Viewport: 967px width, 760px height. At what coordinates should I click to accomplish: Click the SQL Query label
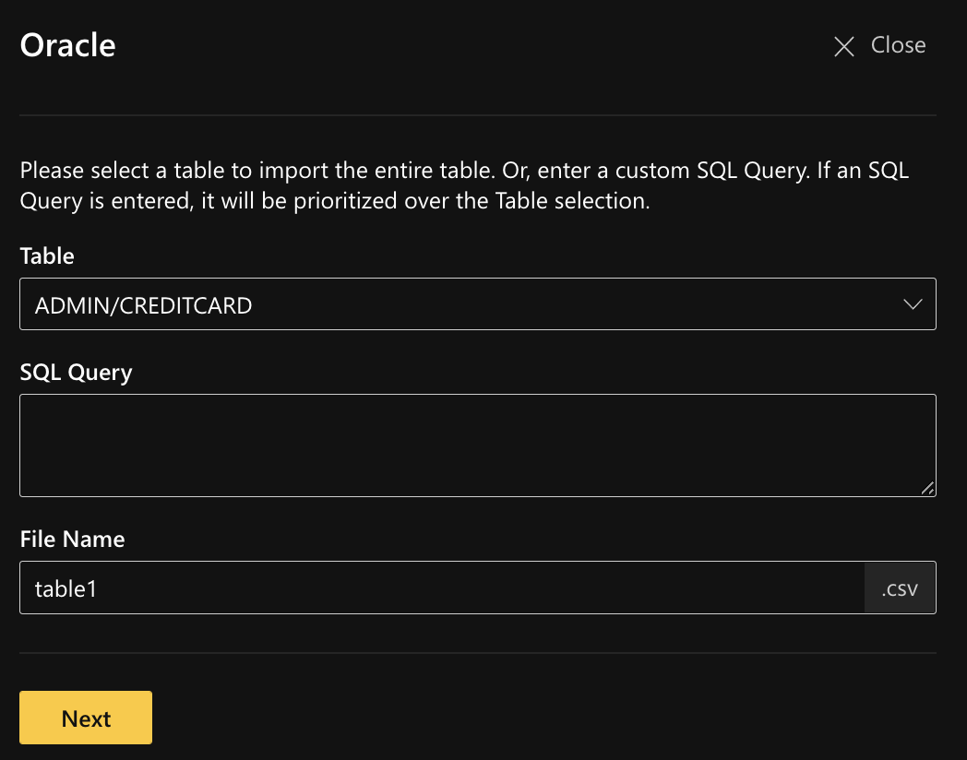tap(76, 372)
